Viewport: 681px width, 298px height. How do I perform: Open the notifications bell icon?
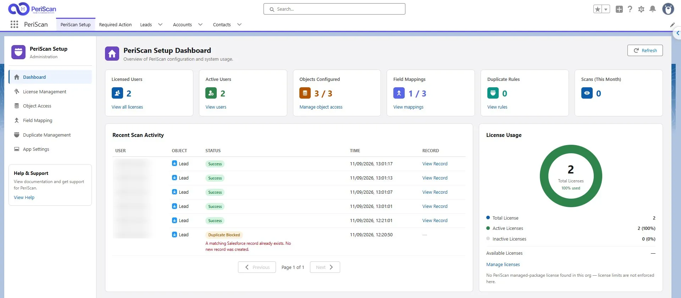(653, 9)
